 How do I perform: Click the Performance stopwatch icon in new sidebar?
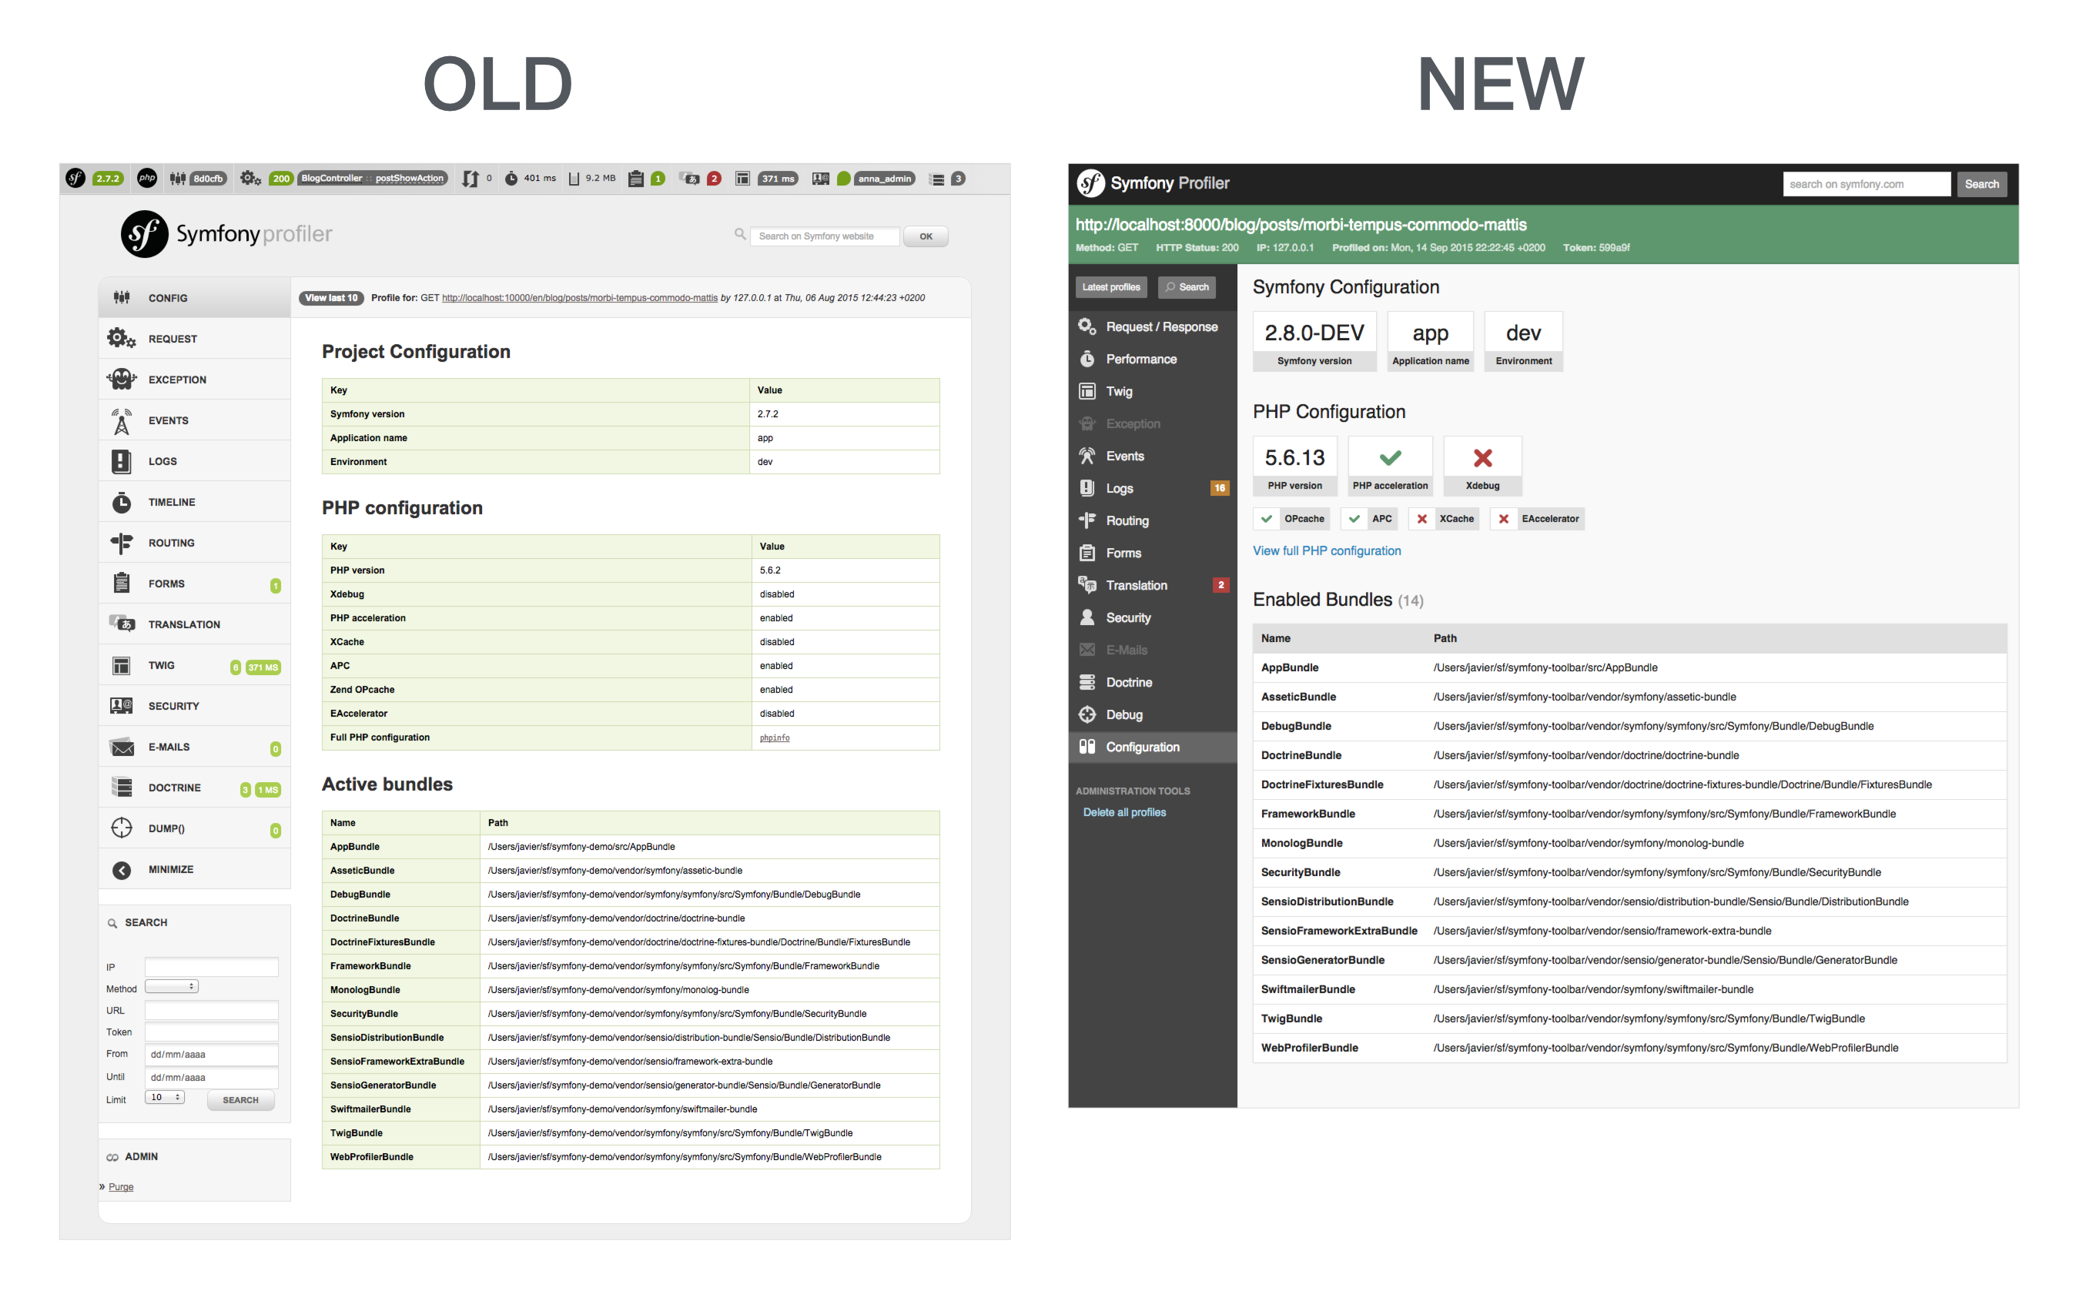pos(1087,359)
